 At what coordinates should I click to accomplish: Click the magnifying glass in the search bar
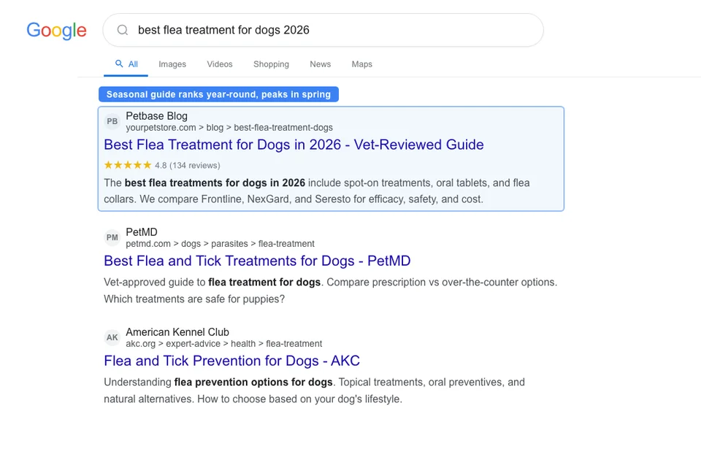coord(122,30)
